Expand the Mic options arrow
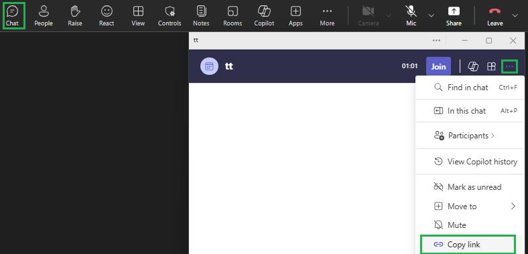Viewport: 528px width, 254px height. [431, 15]
